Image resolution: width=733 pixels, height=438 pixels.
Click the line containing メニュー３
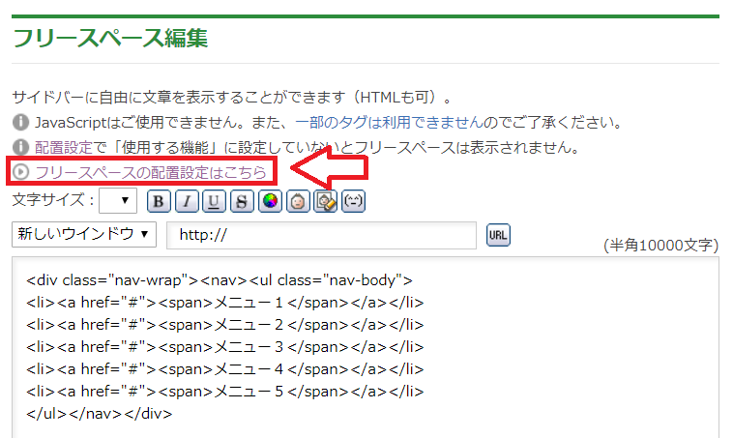click(x=225, y=347)
